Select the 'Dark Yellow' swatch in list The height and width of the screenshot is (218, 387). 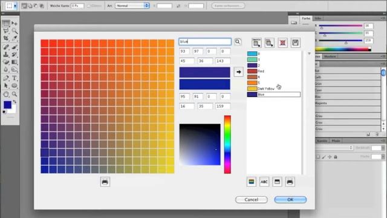pos(273,88)
